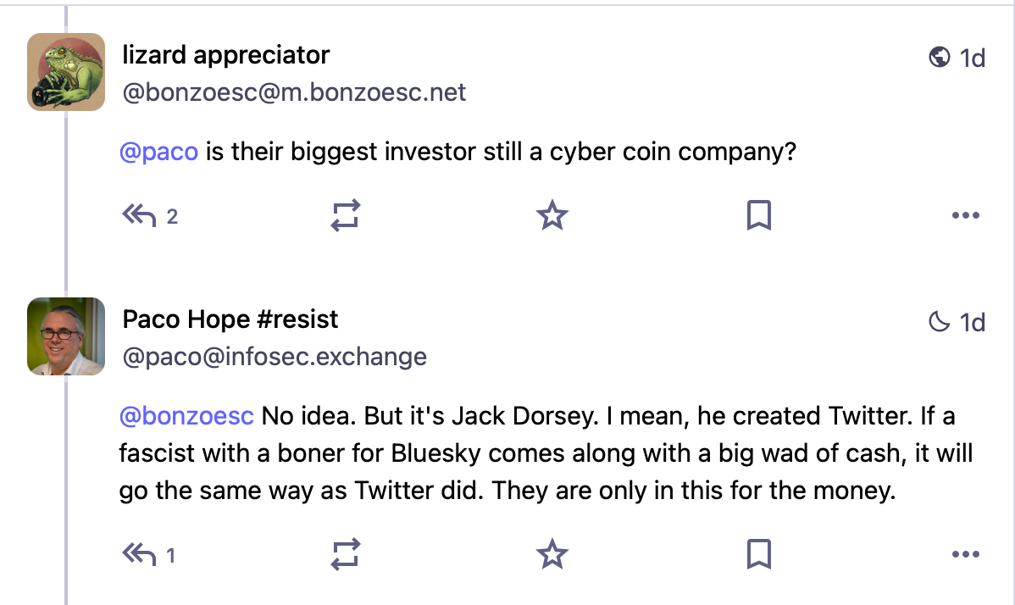Click the @bonzoesc@m.bonzoesc.net handle
Image resolution: width=1015 pixels, height=605 pixels.
click(x=294, y=92)
